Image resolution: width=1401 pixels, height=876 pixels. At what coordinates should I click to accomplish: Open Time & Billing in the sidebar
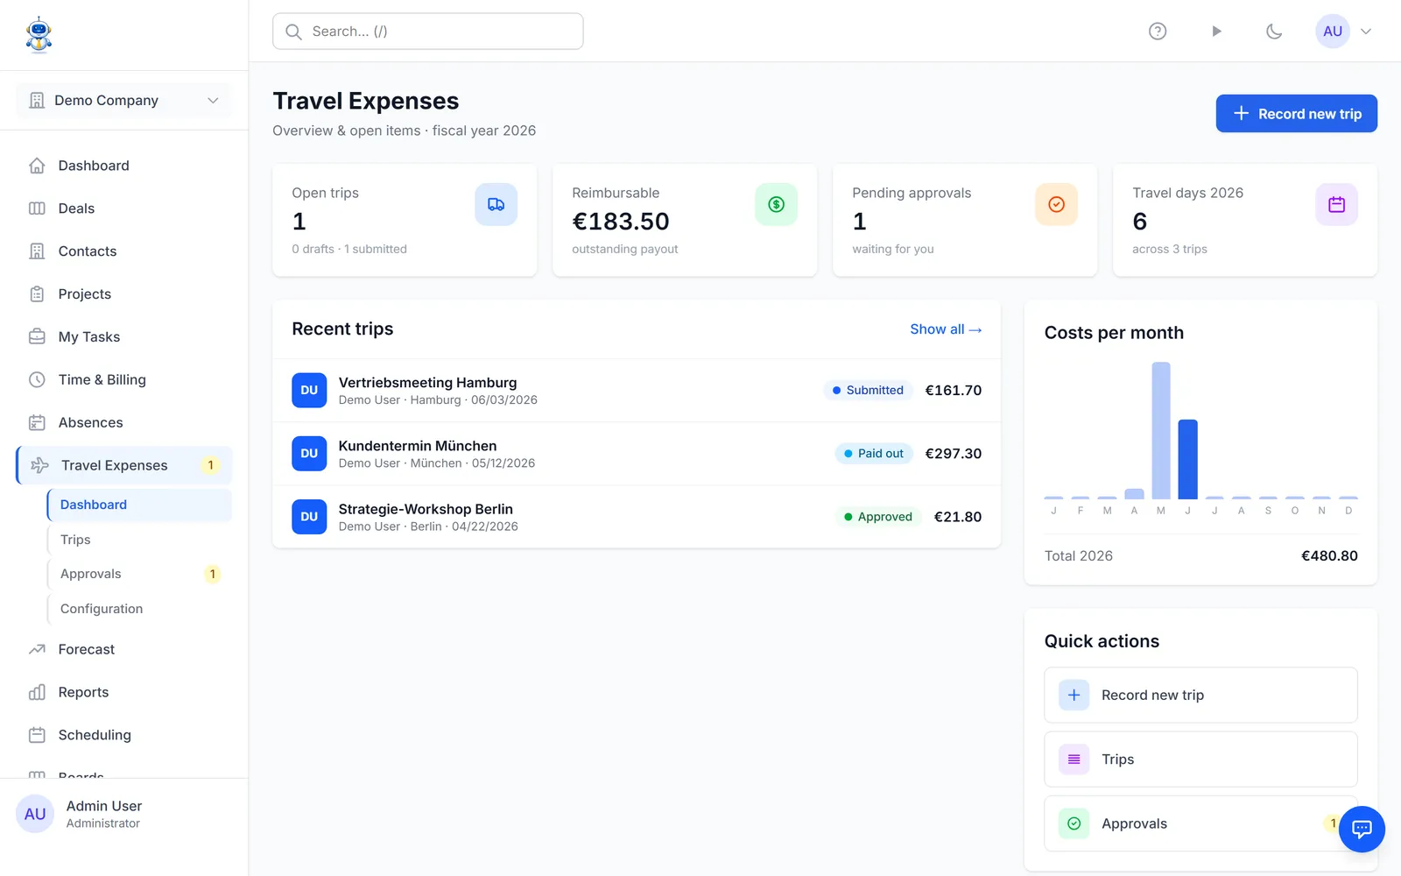(123, 380)
